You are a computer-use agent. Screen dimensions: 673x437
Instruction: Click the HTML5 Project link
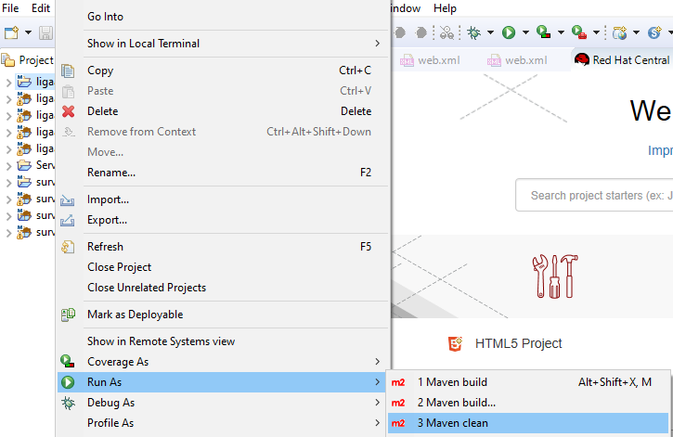coord(518,343)
